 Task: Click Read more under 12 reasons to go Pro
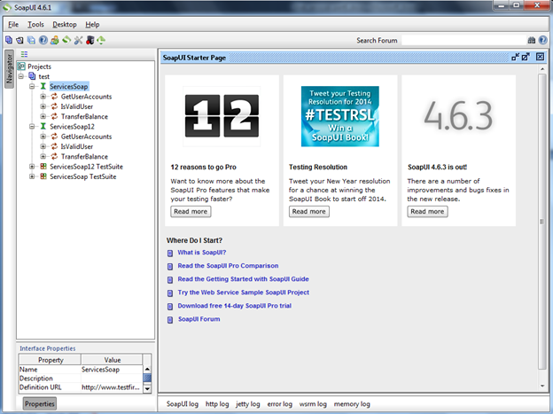(191, 211)
